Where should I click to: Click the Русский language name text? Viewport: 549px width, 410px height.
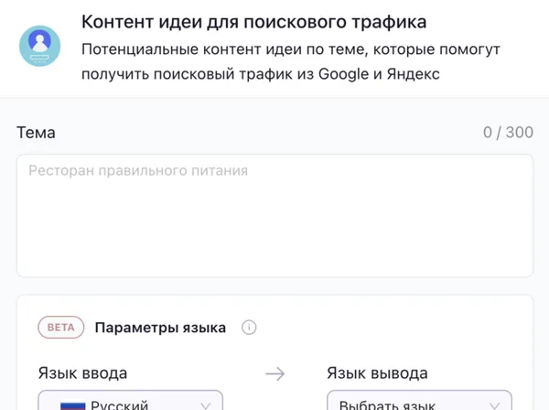click(120, 405)
